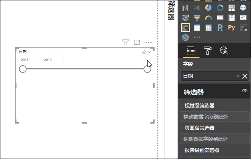Viewport: 251px width, 159px height.
Task: Select the treemap visual
Action: click(x=232, y=8)
